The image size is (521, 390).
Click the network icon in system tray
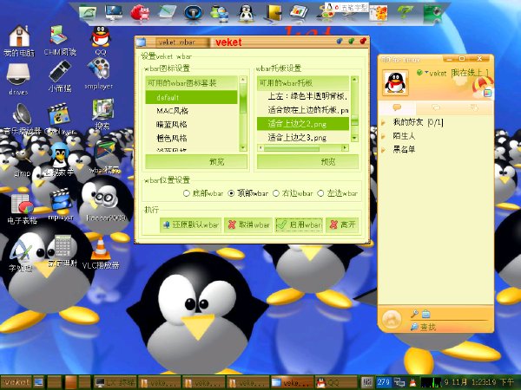[x=399, y=382]
